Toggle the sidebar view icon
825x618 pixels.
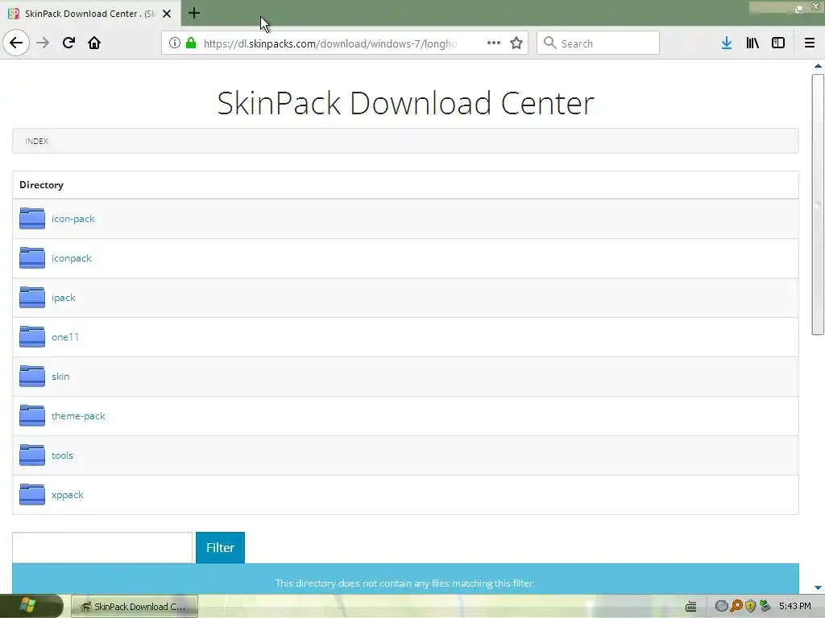778,43
